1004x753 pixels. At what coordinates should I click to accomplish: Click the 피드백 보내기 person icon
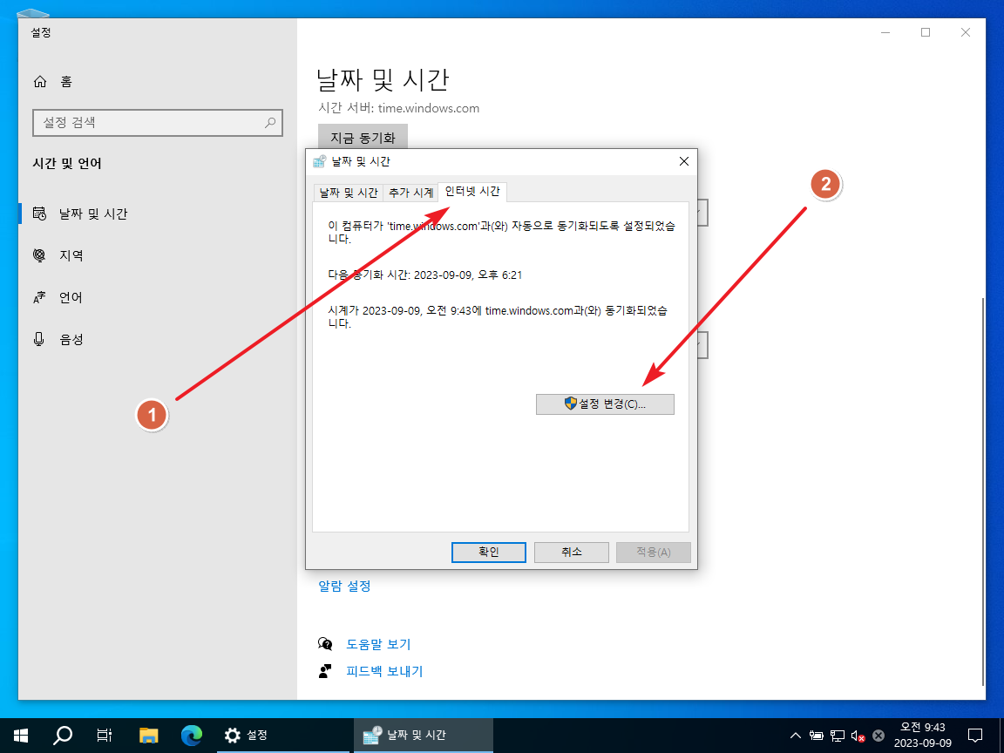325,671
